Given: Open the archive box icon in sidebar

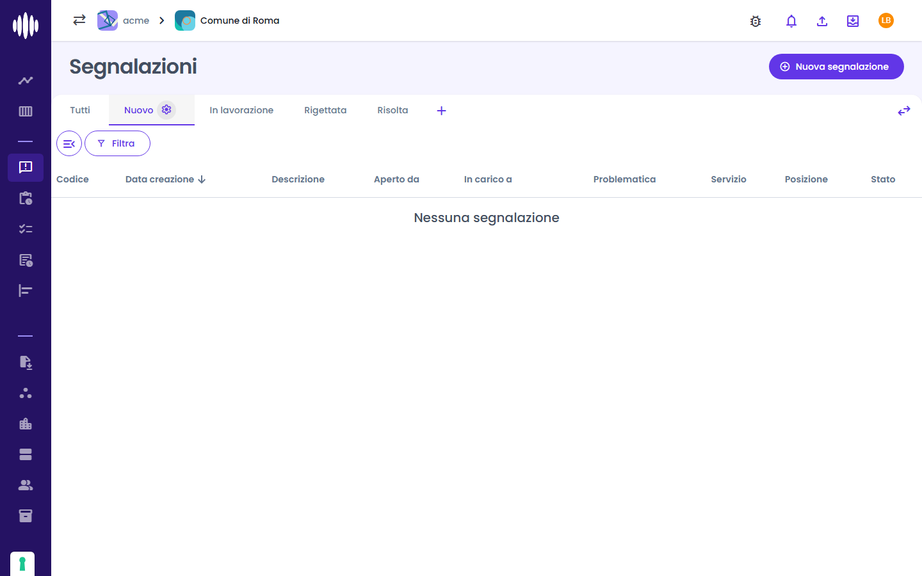Looking at the screenshot, I should (26, 516).
